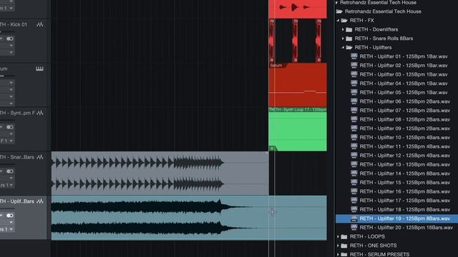Click the audio file icon of Uplifter 17

pyautogui.click(x=354, y=201)
